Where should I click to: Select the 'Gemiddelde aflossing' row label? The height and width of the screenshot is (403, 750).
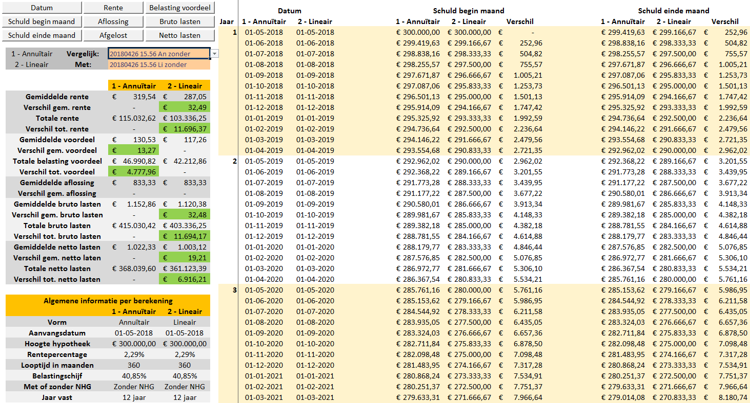coord(57,183)
